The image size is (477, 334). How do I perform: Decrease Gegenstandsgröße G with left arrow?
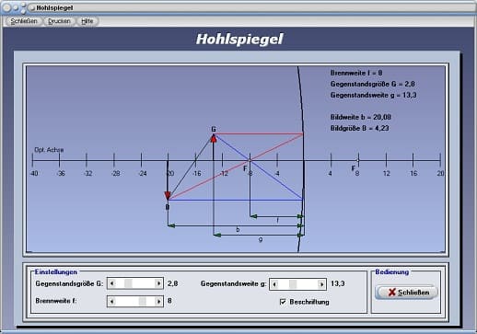click(x=111, y=283)
